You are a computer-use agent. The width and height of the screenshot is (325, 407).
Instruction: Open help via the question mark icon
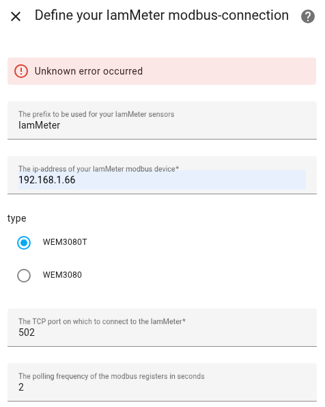308,16
